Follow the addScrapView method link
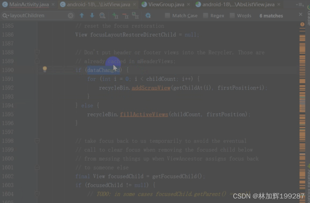The height and width of the screenshot is (203, 310). point(151,88)
